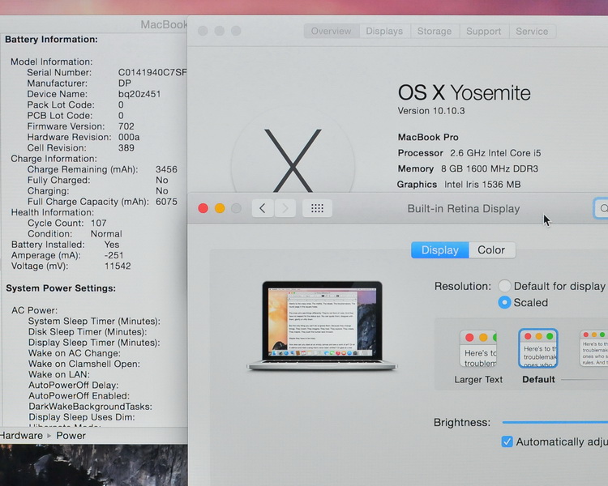Screen dimensions: 608x486
Task: Open the Displays tab in About This Mac
Action: point(384,31)
